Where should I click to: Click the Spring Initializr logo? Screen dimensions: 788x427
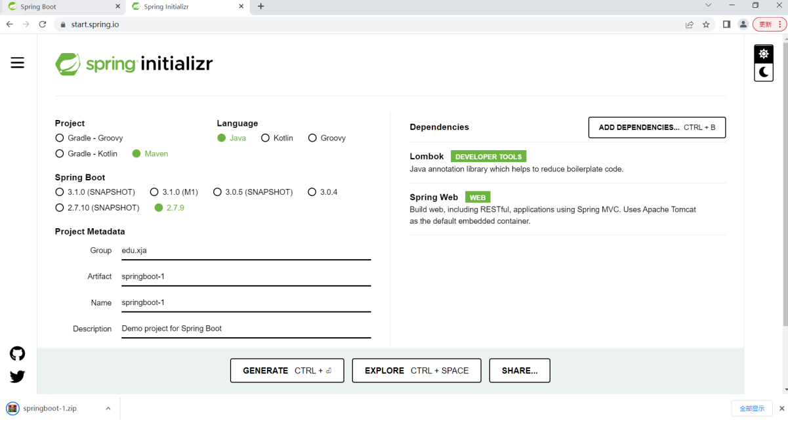click(134, 64)
